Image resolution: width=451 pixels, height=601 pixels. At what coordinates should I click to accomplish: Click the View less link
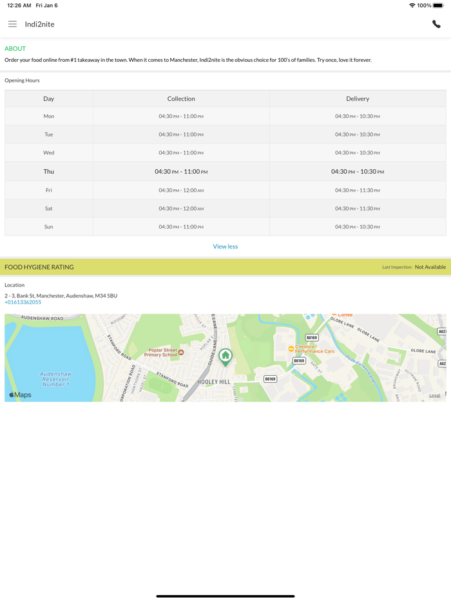(225, 246)
